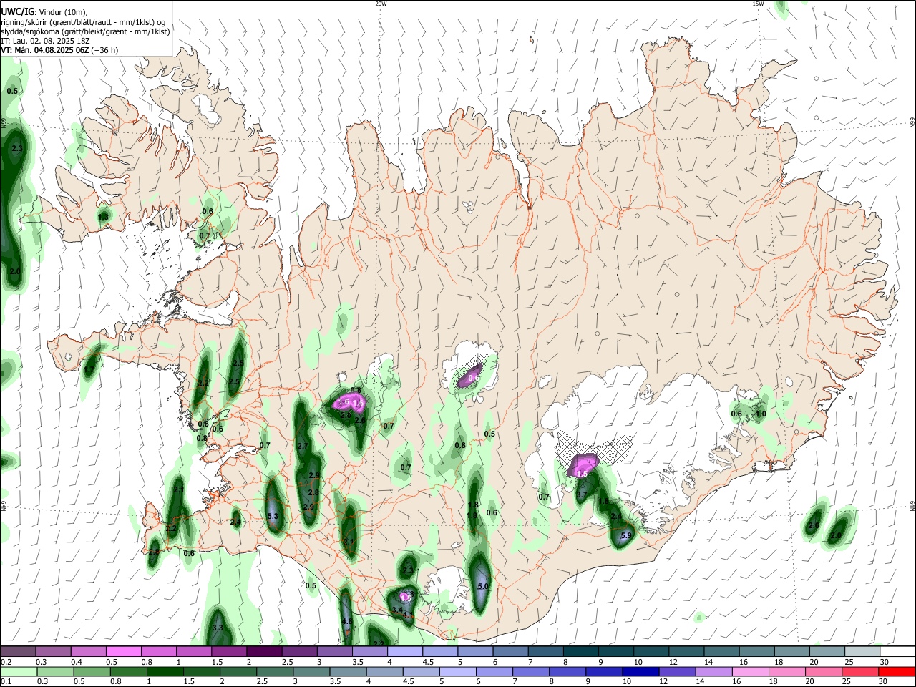This screenshot has height=687, width=916.
Task: Click the 1.6 value inside the pink Langjökull patch
Action: click(x=343, y=402)
